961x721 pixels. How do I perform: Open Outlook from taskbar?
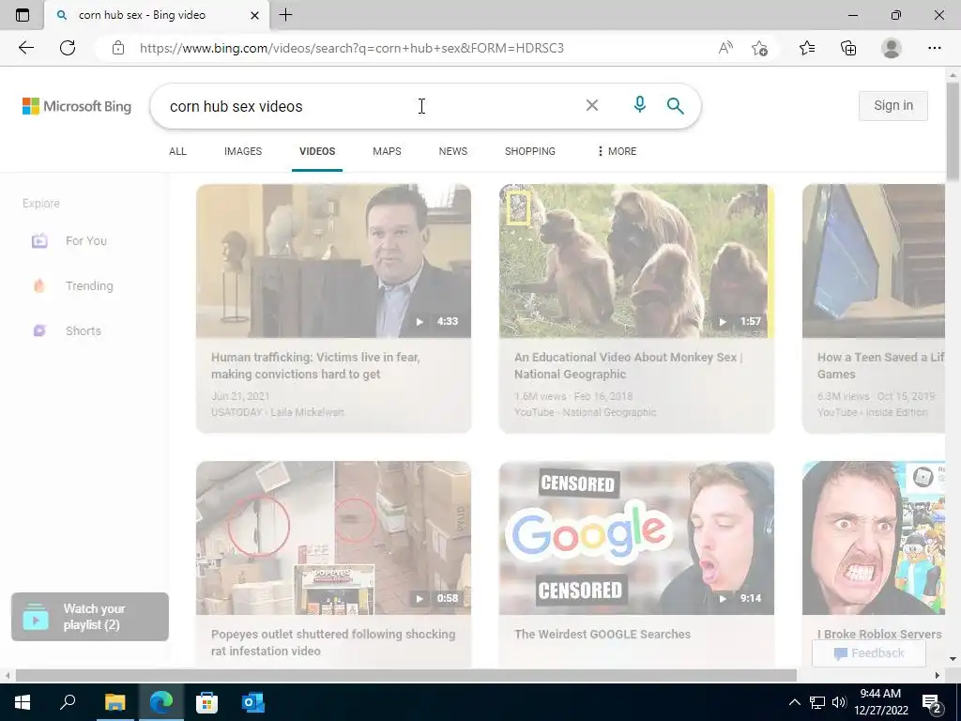252,702
